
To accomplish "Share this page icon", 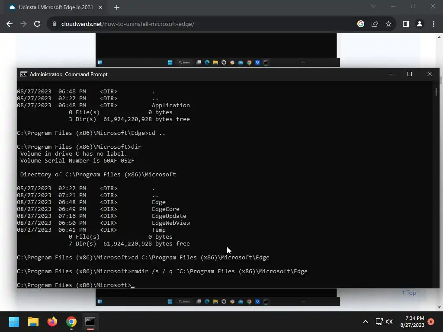I will 375,24.
